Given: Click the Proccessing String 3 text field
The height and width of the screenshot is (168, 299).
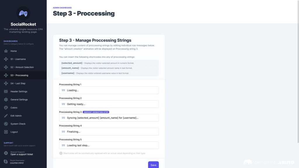Looking at the screenshot, I should coord(111,118).
